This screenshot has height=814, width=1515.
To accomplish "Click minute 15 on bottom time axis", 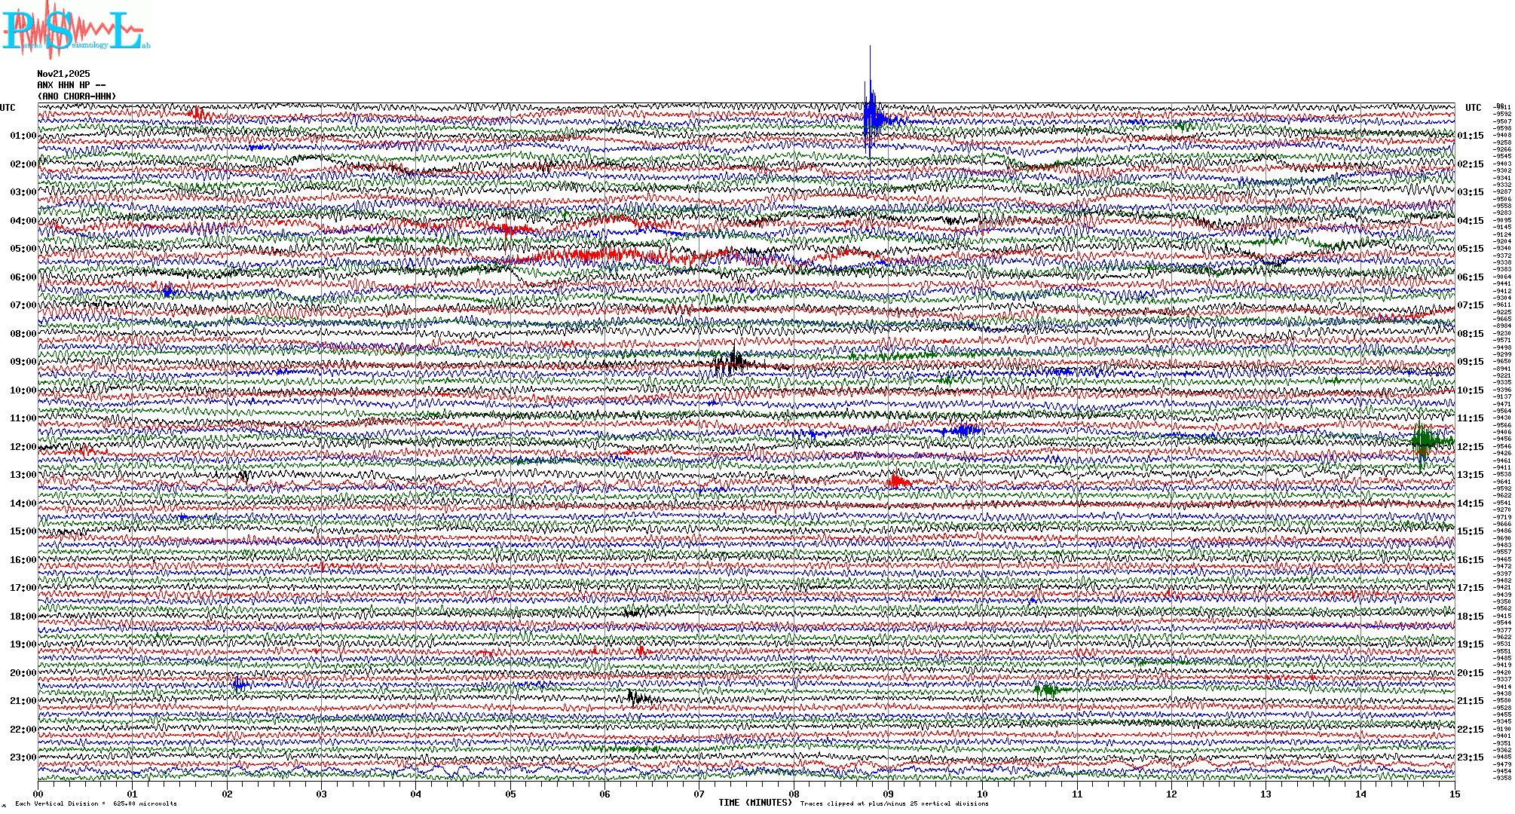I will click(x=1454, y=794).
